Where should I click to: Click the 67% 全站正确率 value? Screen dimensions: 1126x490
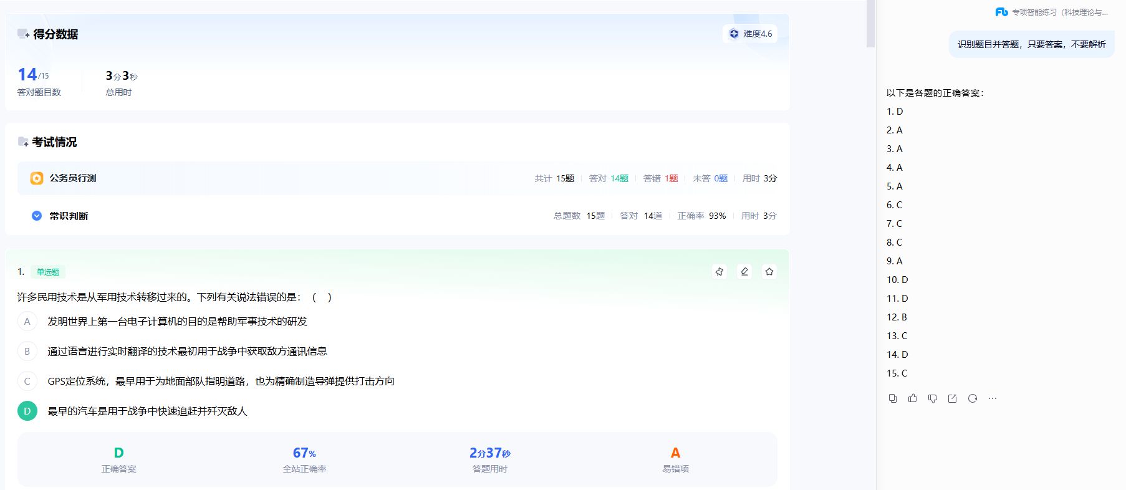(304, 453)
